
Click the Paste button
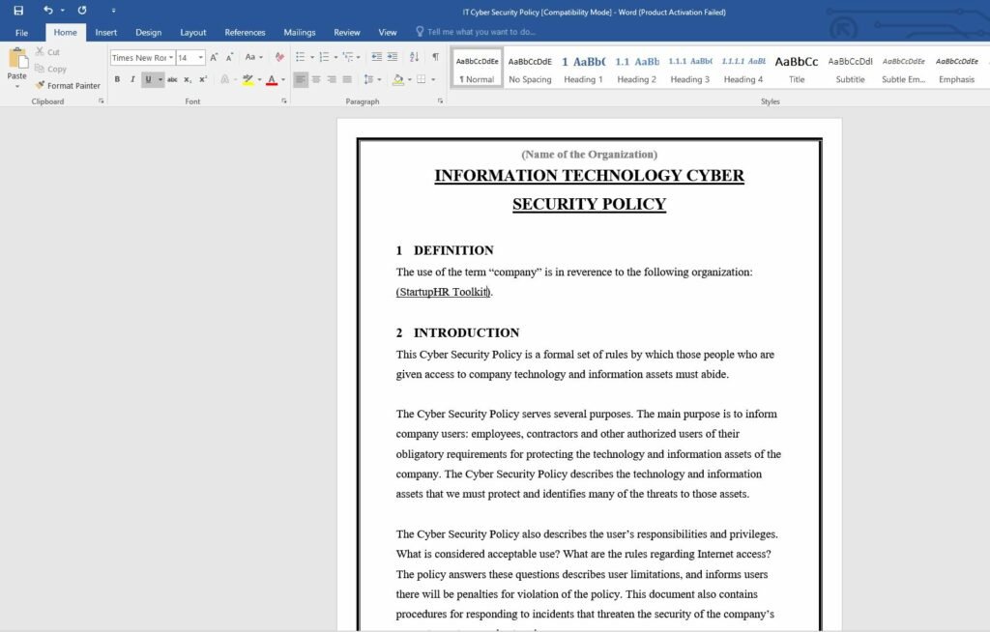tap(17, 65)
